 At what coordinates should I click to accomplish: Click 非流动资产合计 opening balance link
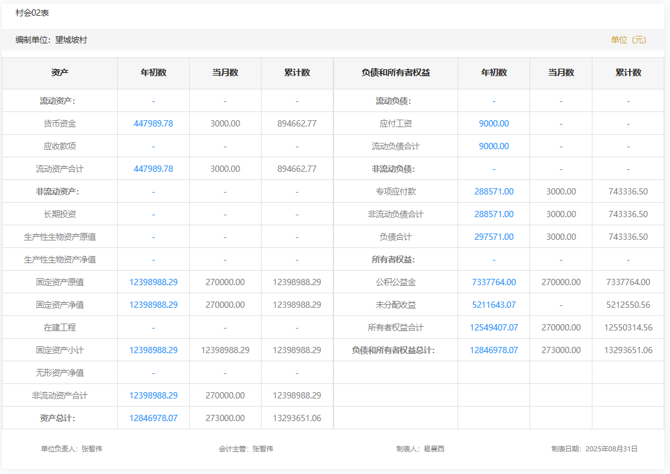(153, 395)
